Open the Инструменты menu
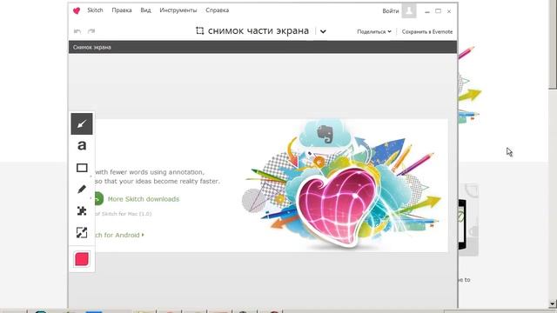This screenshot has width=557, height=313. click(x=178, y=10)
